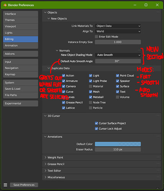Open the File Paths tab
Viewport: 164px width, 191px height.
pos(21,95)
